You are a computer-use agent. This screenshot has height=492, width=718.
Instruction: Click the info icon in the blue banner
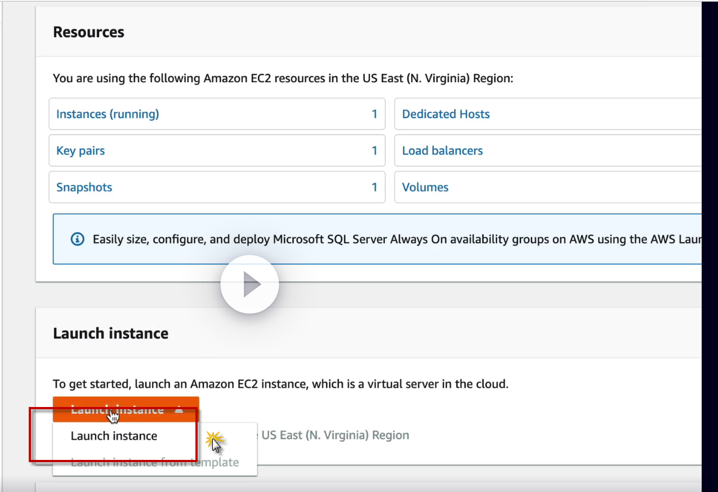tap(77, 239)
